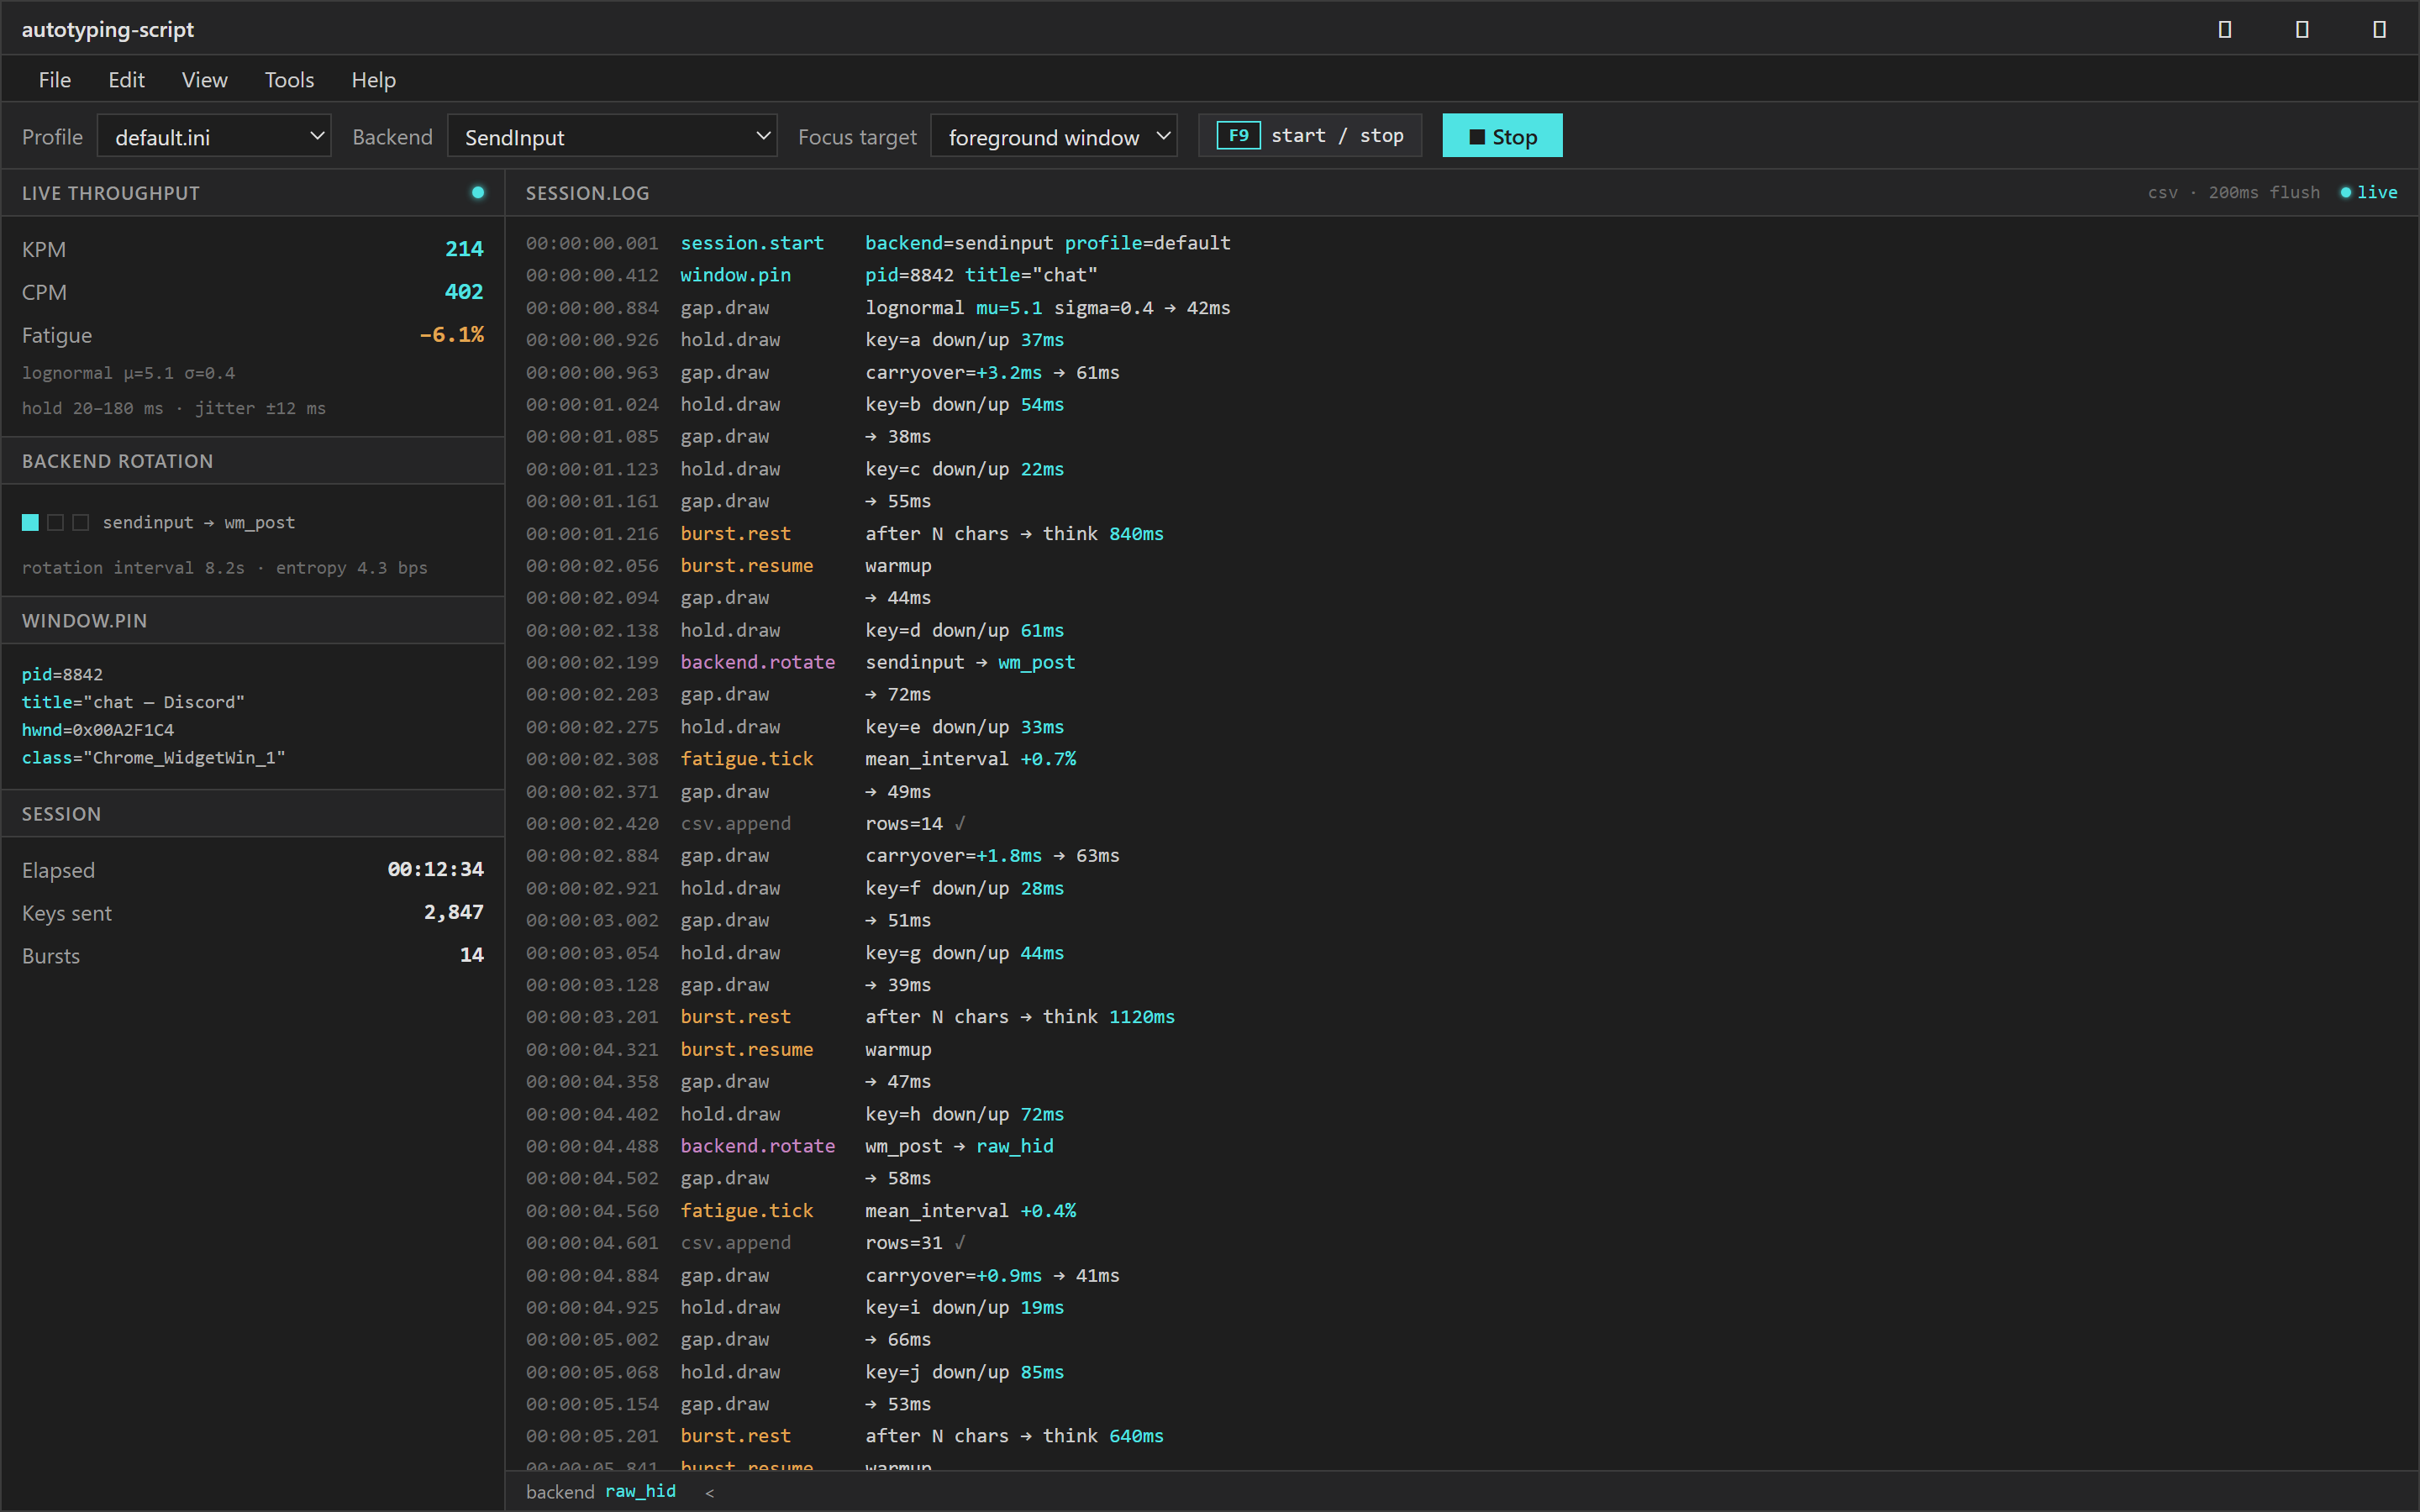The image size is (2420, 1512).
Task: Open the File menu
Action: (x=54, y=80)
